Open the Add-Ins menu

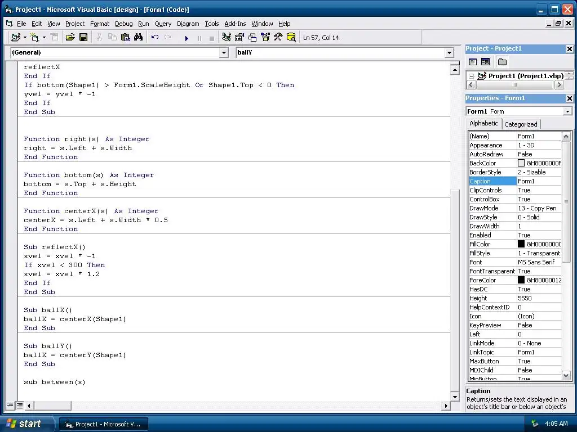235,24
